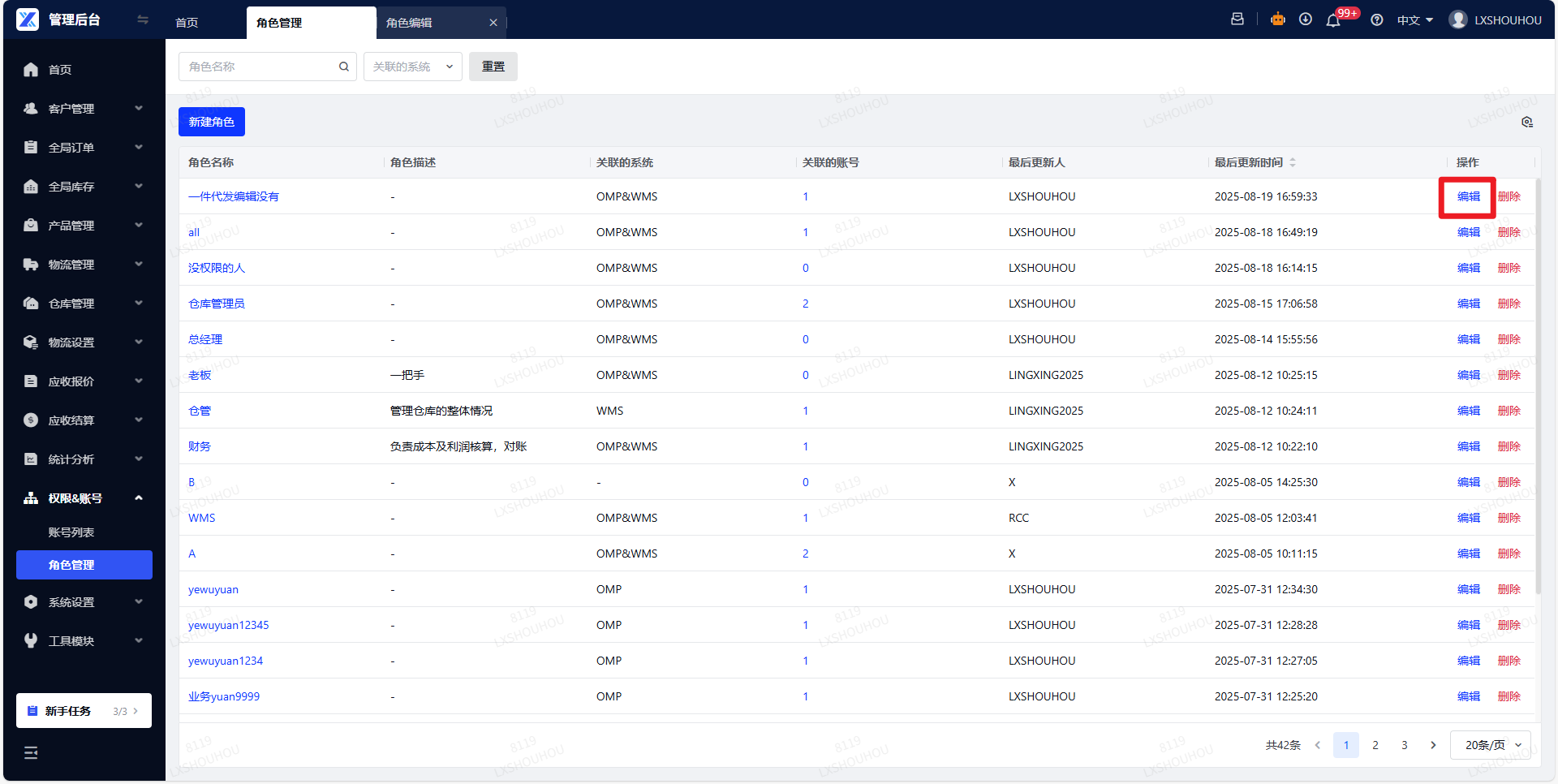Open the 中文 language dropdown
The image size is (1558, 784).
click(1415, 20)
